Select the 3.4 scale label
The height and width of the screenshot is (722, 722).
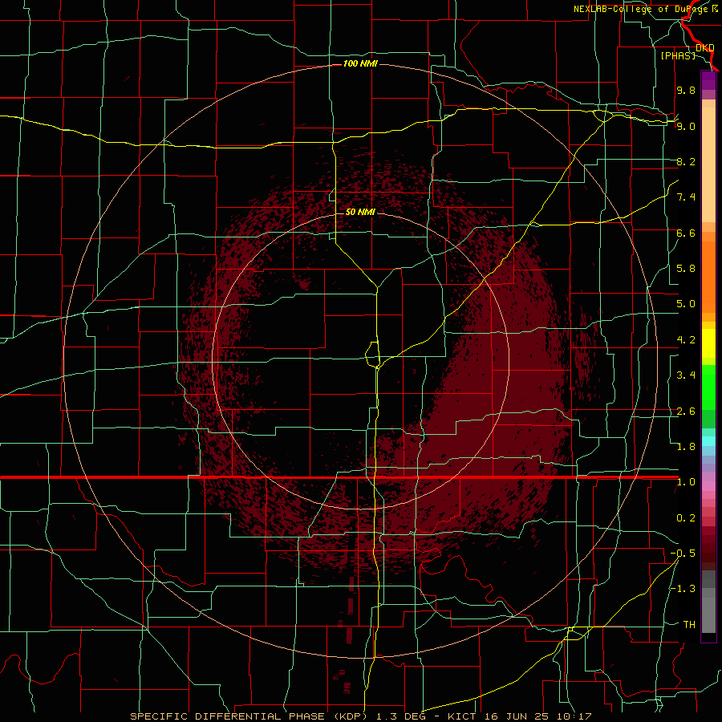(x=686, y=375)
